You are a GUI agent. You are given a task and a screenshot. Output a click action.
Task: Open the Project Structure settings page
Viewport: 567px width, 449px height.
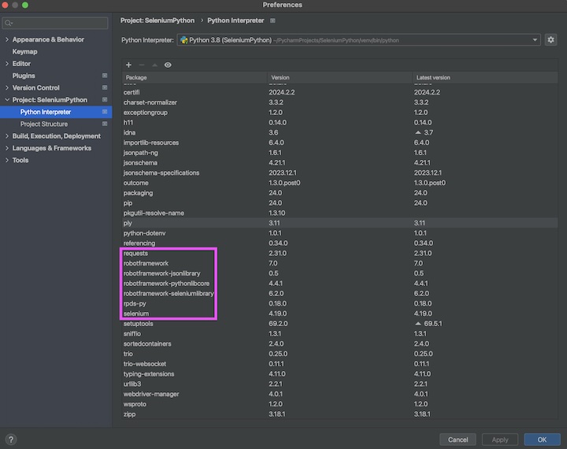(x=44, y=124)
